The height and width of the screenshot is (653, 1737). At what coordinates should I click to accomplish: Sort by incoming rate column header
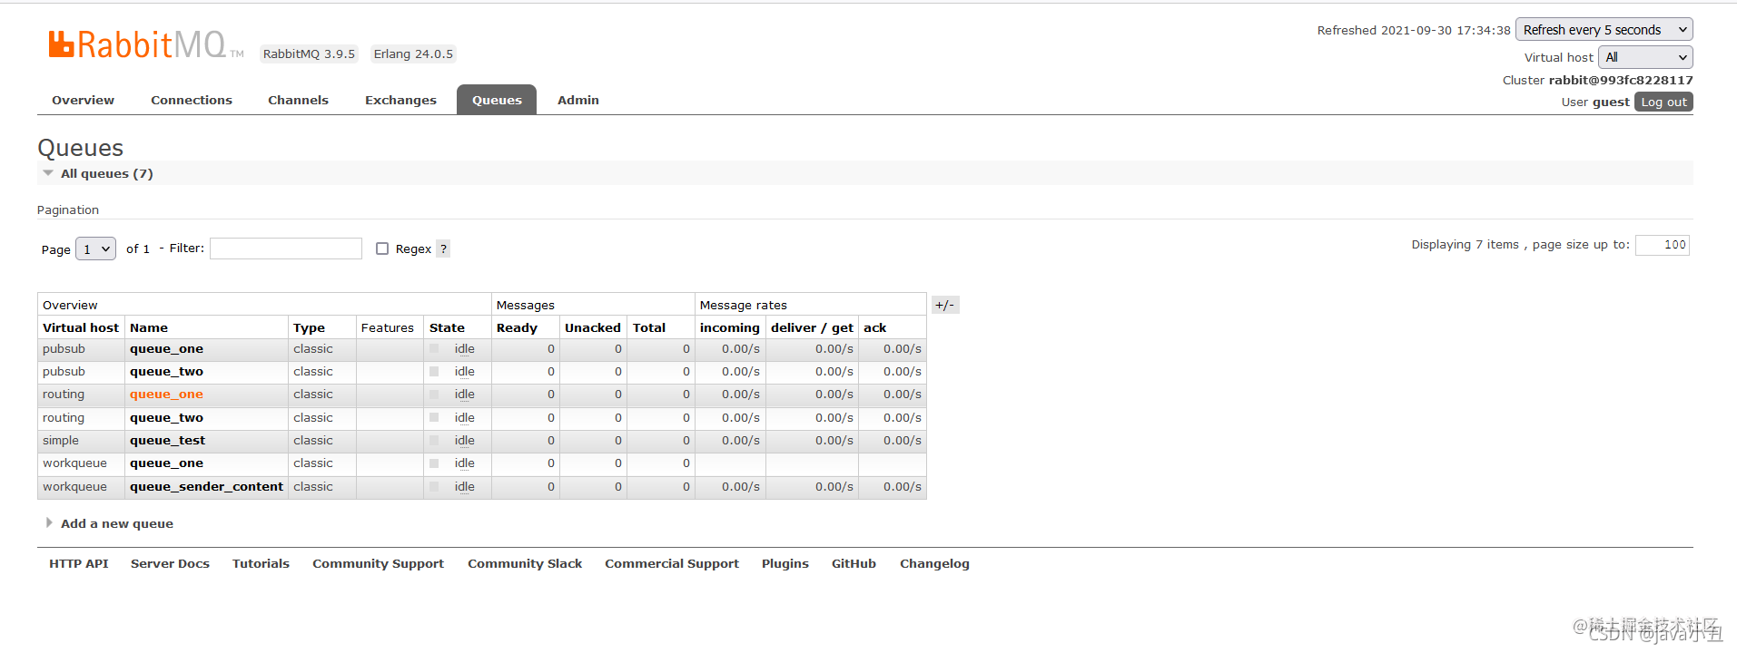[729, 327]
